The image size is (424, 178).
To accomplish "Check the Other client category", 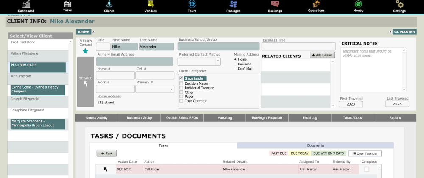I will click(x=181, y=92).
